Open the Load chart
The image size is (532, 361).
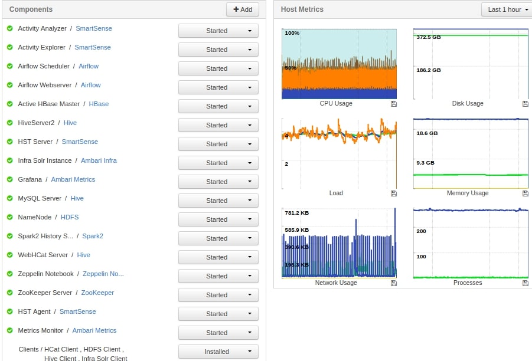click(340, 153)
